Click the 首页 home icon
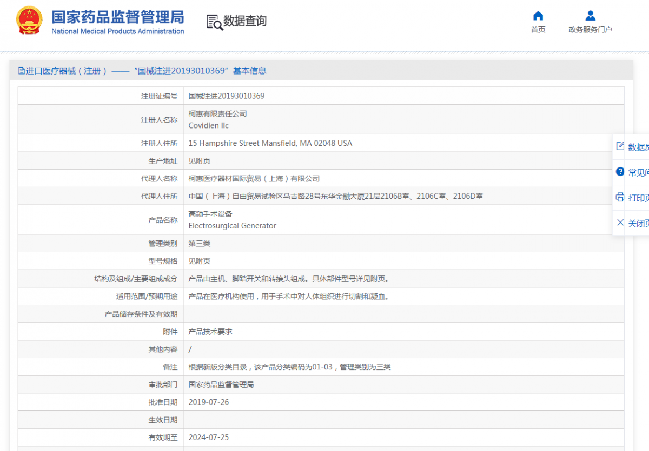This screenshot has height=451, width=649. 538,16
